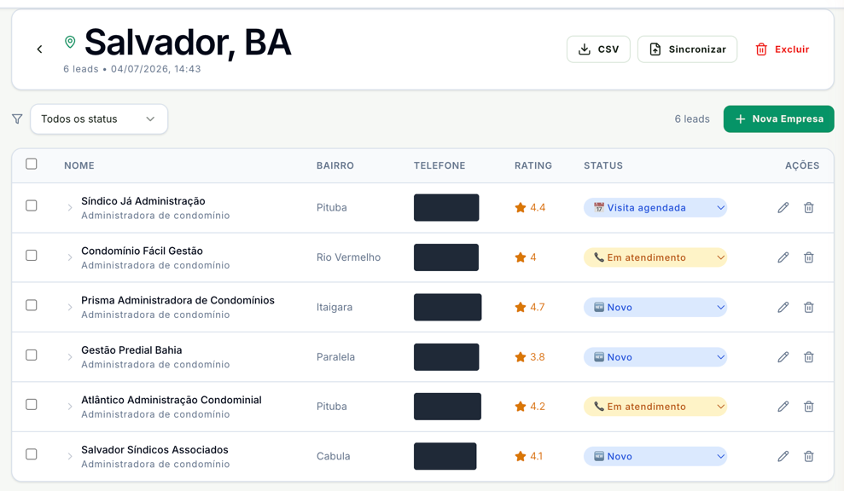Open Novo status dropdown for Gestão Predial Bahia

point(655,357)
